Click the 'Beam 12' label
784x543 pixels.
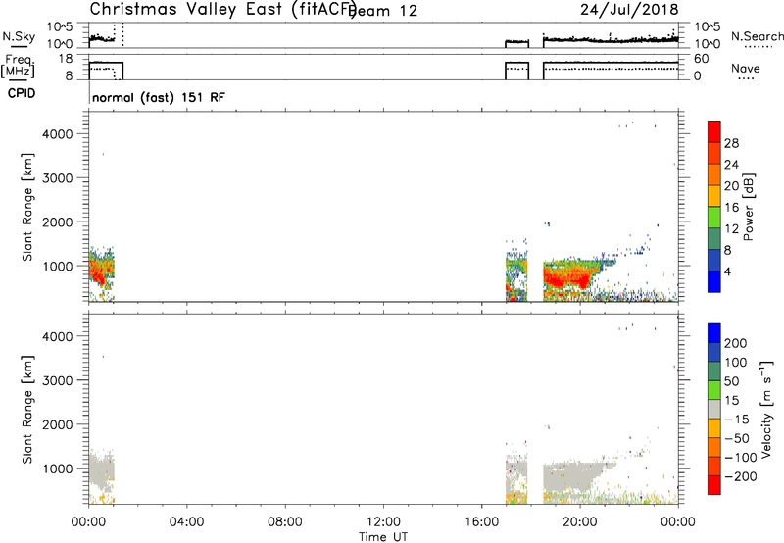pos(384,11)
